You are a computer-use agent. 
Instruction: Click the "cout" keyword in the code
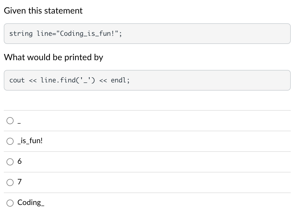click(x=17, y=80)
